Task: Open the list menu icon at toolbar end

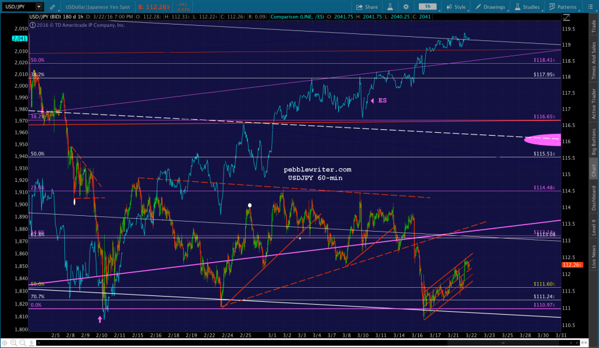Action: point(590,7)
